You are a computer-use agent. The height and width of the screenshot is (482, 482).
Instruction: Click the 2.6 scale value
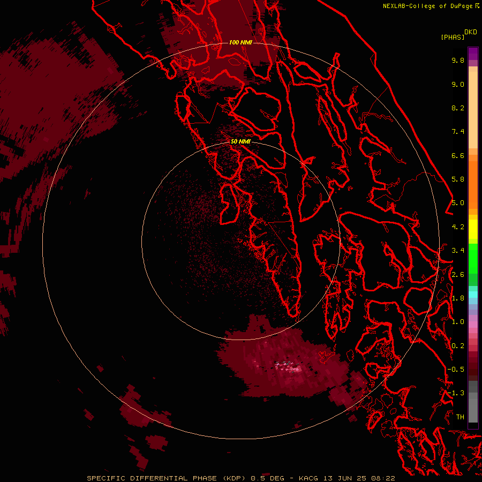tap(458, 275)
